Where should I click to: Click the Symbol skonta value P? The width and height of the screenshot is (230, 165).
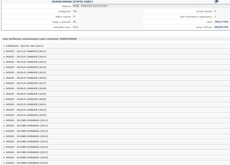[x=215, y=11]
